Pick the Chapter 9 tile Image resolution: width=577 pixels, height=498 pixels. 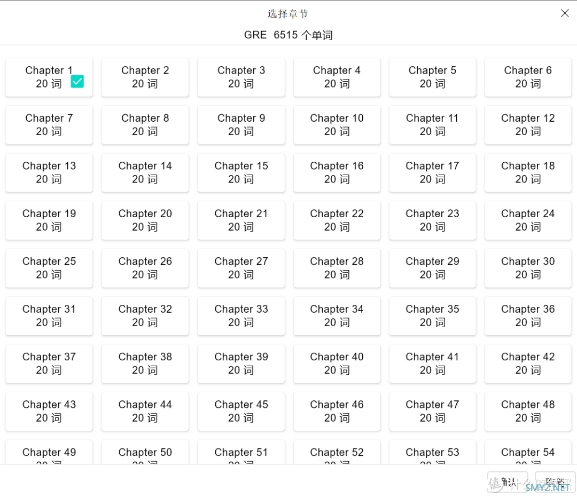pyautogui.click(x=241, y=125)
